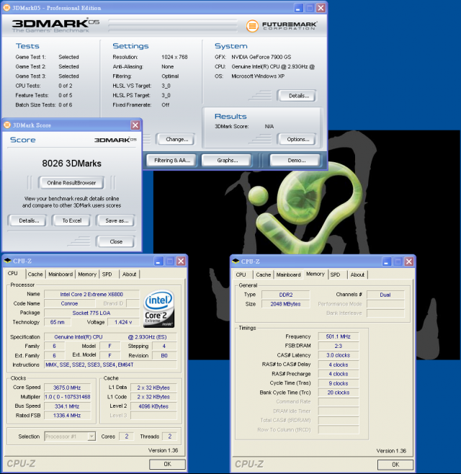Open Filtering & AA settings
The image size is (461, 474).
pyautogui.click(x=172, y=160)
